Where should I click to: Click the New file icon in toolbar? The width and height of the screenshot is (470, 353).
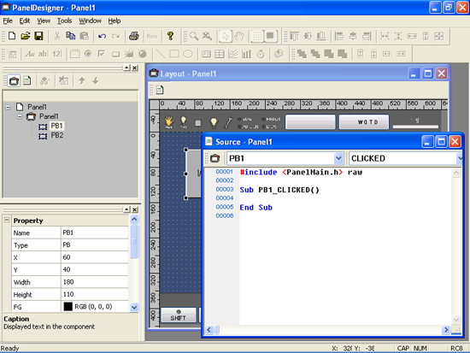[x=12, y=36]
